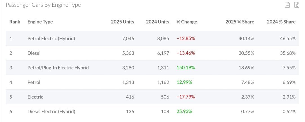
Task: Click the Electric engine type cell
Action: pyautogui.click(x=35, y=97)
